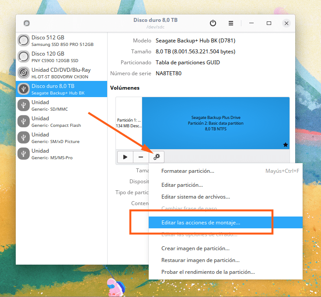Click the star icon on Partition 2
321x297 pixels.
pos(286,145)
